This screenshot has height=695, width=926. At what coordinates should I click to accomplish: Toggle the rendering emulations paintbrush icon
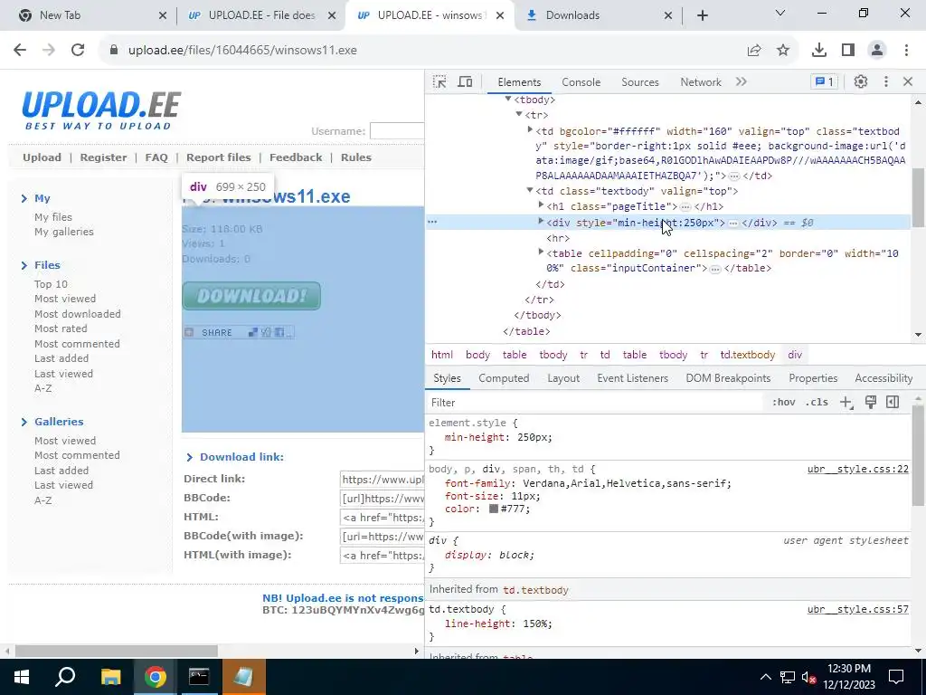[x=871, y=403]
